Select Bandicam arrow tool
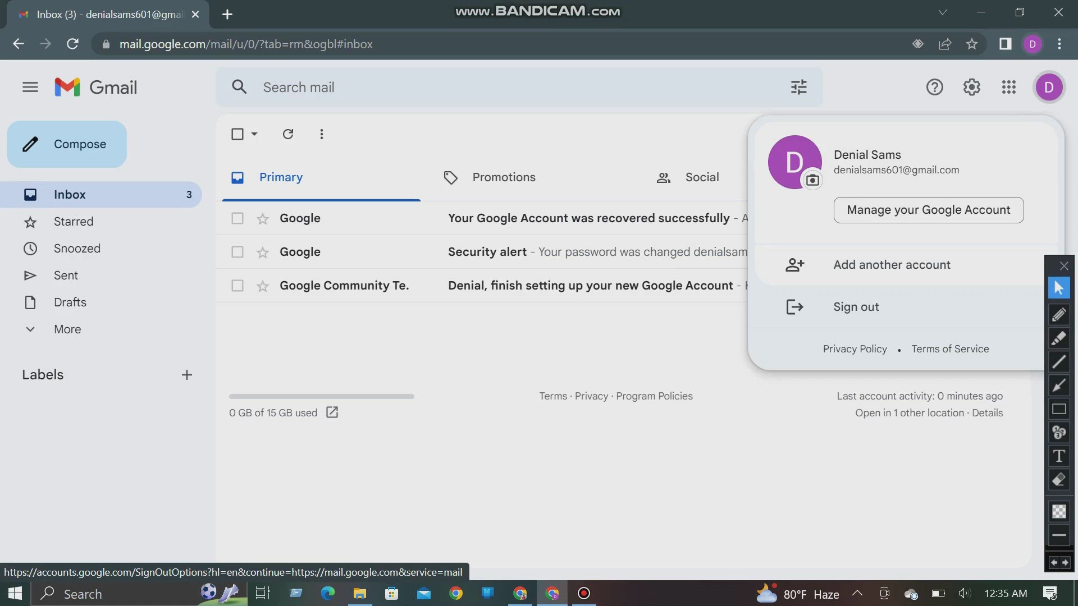 (x=1059, y=385)
